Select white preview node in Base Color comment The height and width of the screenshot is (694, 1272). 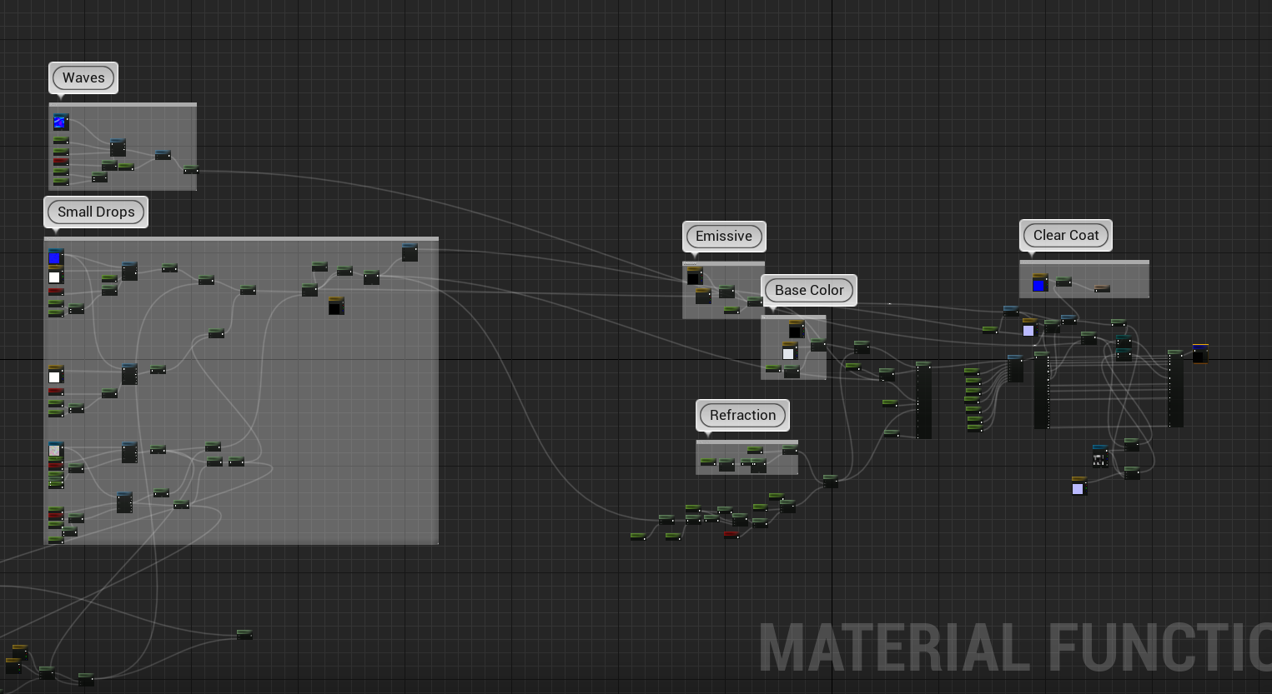788,351
